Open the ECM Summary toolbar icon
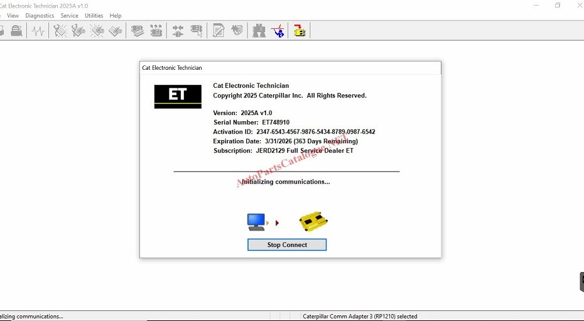Image resolution: width=584 pixels, height=321 pixels. pos(138,31)
